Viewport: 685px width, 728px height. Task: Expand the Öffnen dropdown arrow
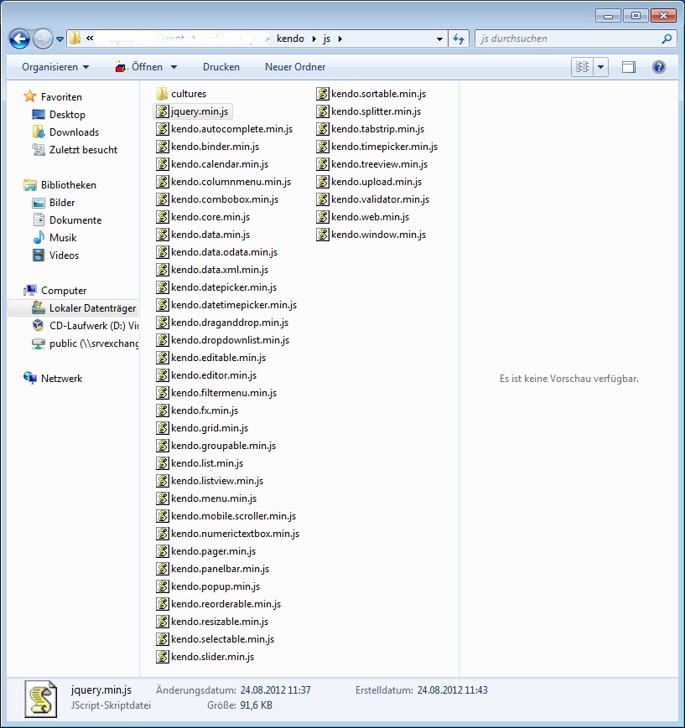coord(174,67)
